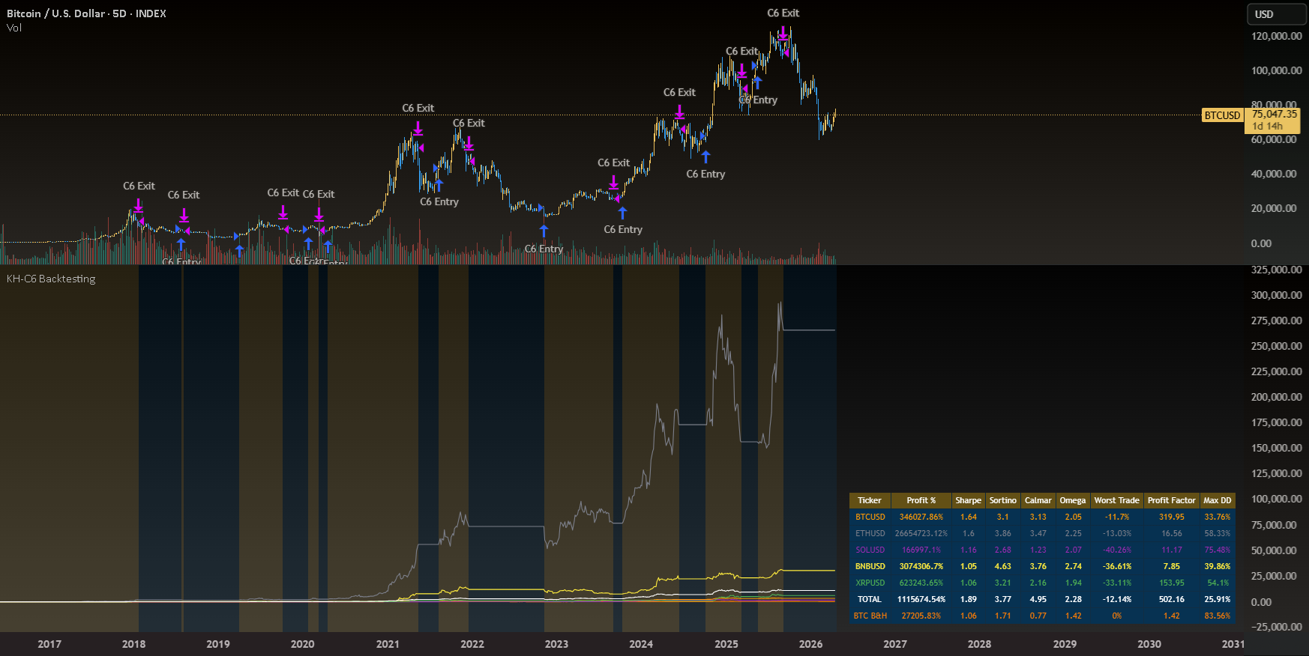Click the 1115674.54% total profit value
The image size is (1309, 656).
[921, 599]
